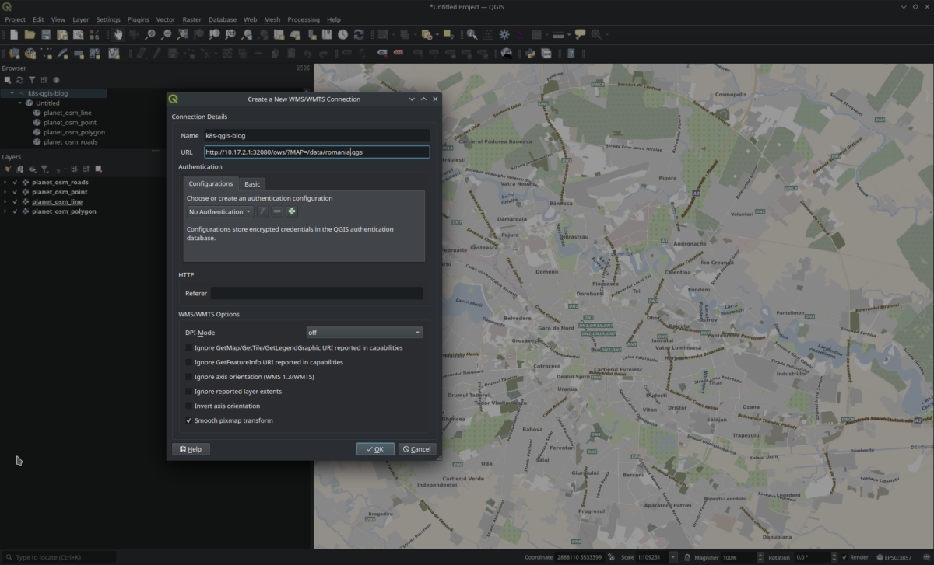Save the current project
This screenshot has height=565, width=934.
click(x=46, y=34)
